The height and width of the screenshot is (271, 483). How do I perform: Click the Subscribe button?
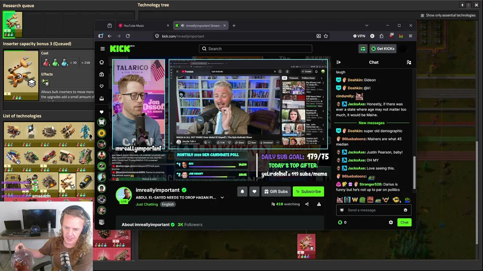[x=308, y=192]
